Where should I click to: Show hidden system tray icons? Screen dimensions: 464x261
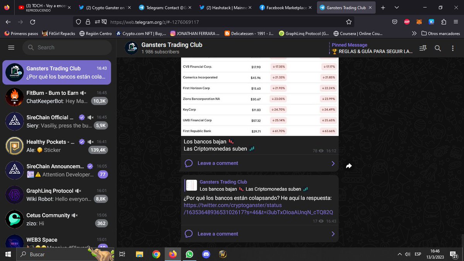(x=399, y=254)
